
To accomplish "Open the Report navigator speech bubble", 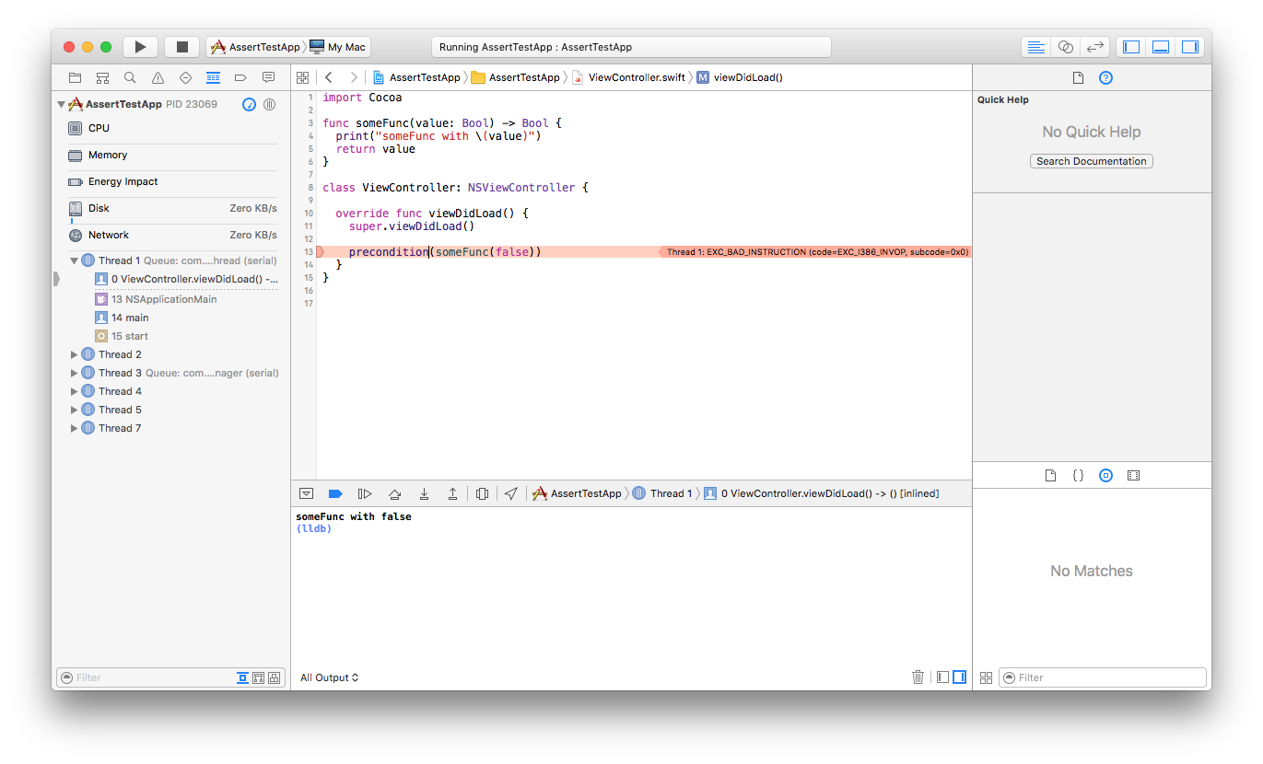I will tap(268, 77).
